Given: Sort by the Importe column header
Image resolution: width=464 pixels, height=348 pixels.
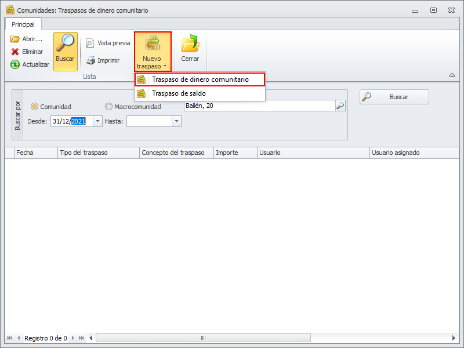Looking at the screenshot, I should (235, 153).
